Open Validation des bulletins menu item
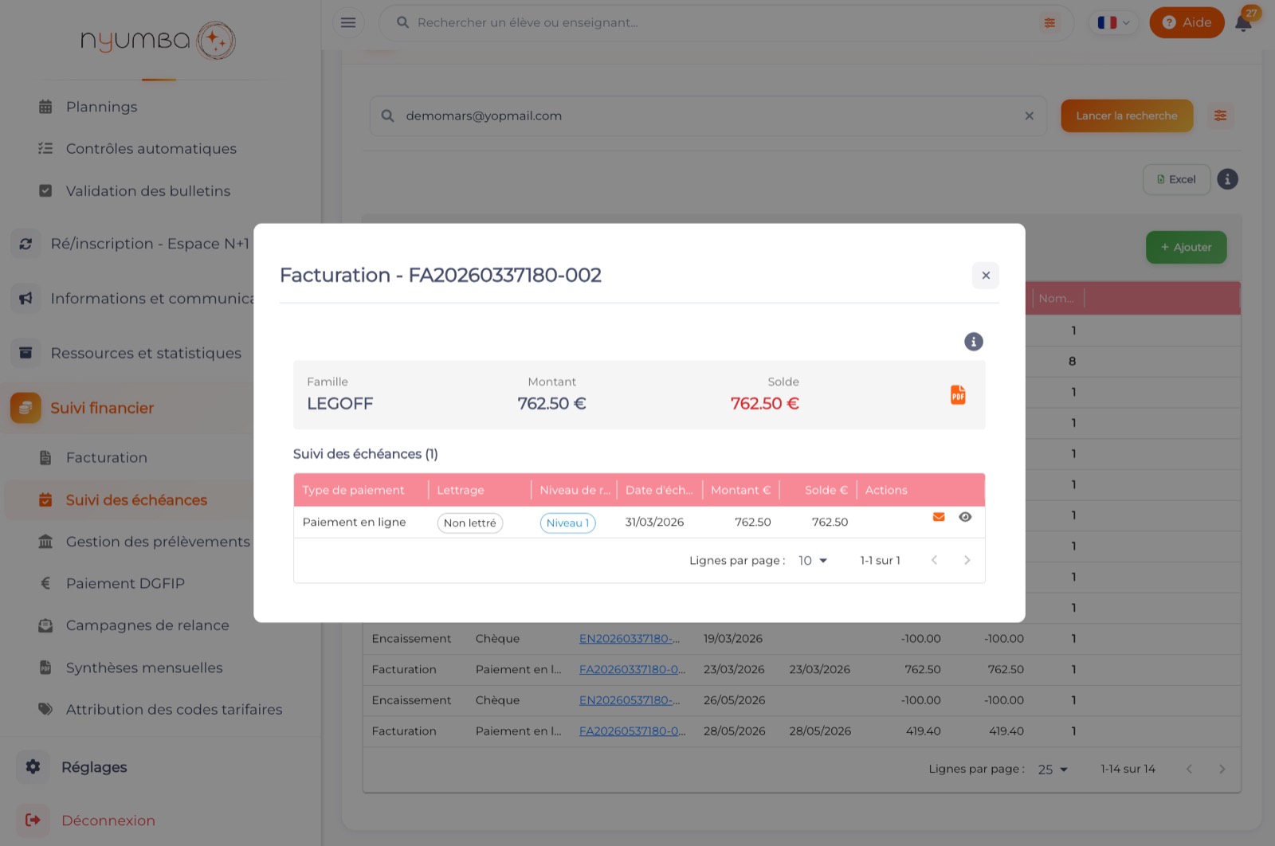Image resolution: width=1275 pixels, height=846 pixels. (x=147, y=191)
